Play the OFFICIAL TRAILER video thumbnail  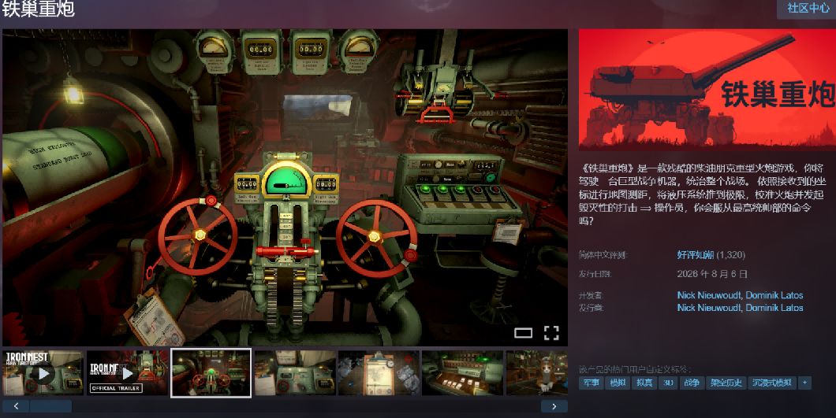tap(127, 373)
